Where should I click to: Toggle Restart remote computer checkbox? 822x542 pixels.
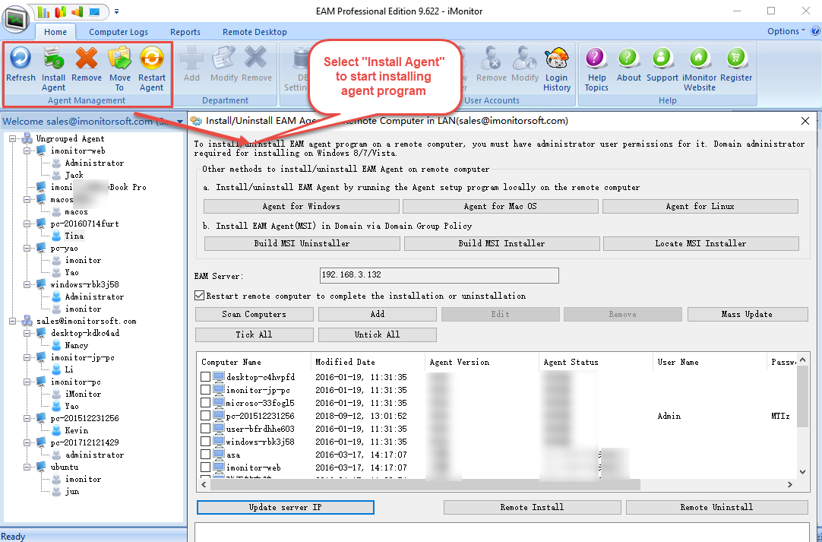199,296
